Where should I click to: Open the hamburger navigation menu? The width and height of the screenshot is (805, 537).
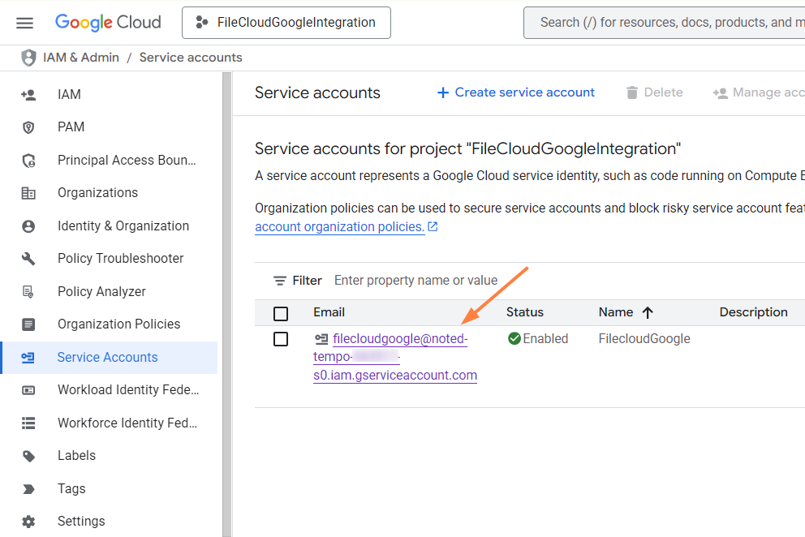click(25, 23)
